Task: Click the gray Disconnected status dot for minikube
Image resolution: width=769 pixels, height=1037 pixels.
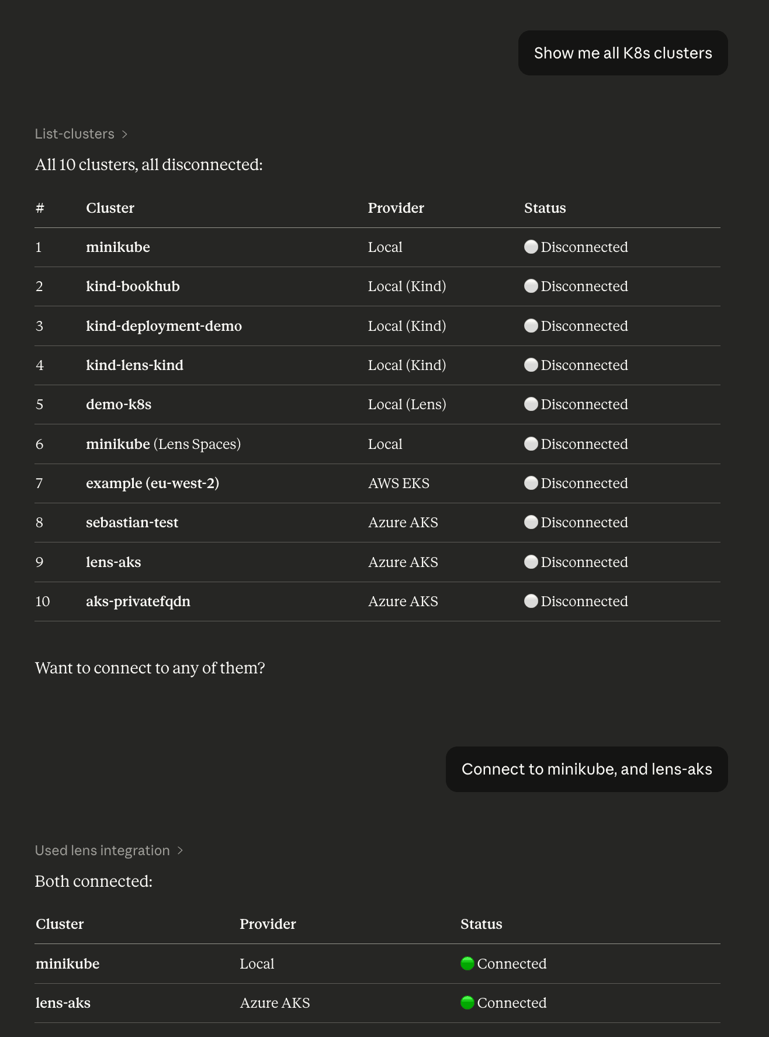Action: point(531,247)
